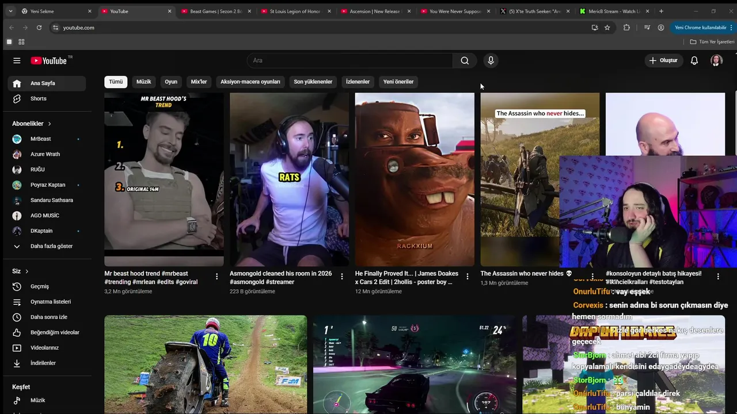Open more options for Asmongold cleaned his room video

342,277
